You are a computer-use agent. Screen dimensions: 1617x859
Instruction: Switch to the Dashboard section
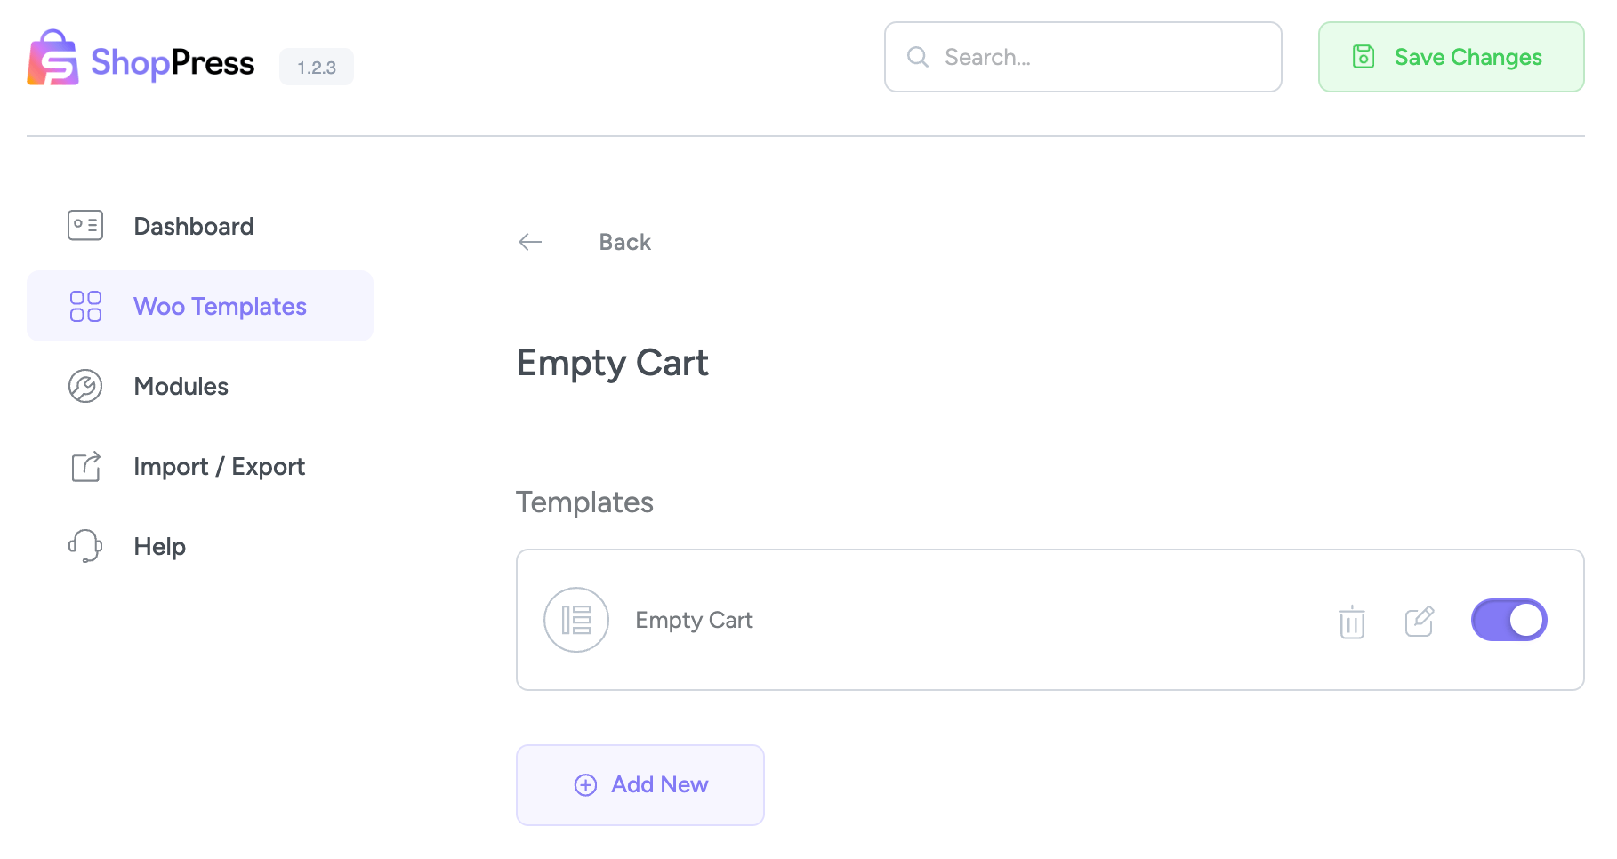click(x=193, y=225)
